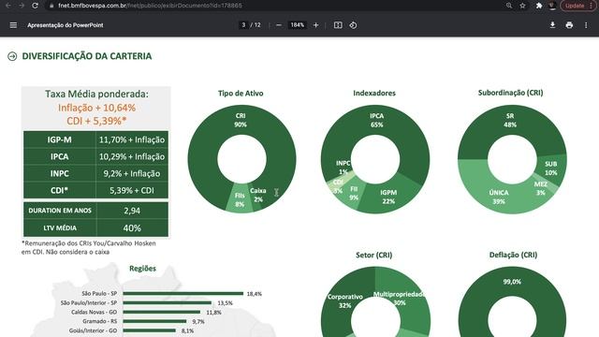Open the PDF viewer more actions menu

(586, 25)
